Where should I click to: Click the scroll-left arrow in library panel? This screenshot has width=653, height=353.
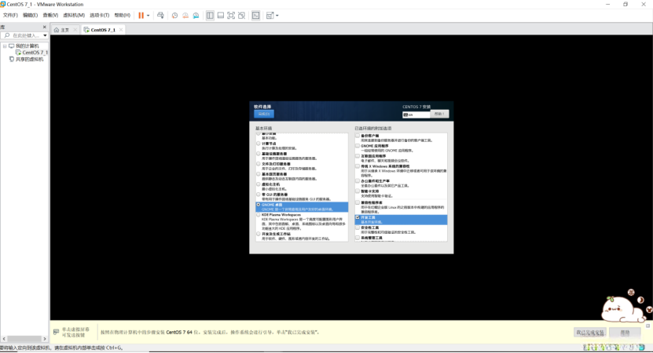pos(4,339)
